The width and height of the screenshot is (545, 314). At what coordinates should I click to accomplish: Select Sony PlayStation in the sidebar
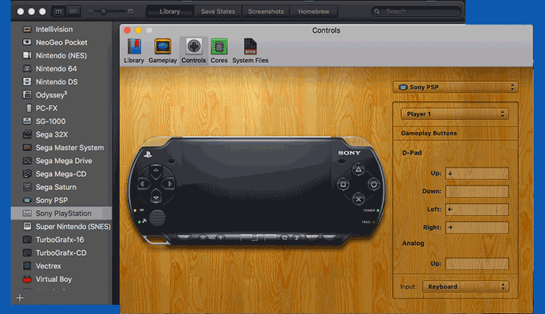tap(61, 213)
